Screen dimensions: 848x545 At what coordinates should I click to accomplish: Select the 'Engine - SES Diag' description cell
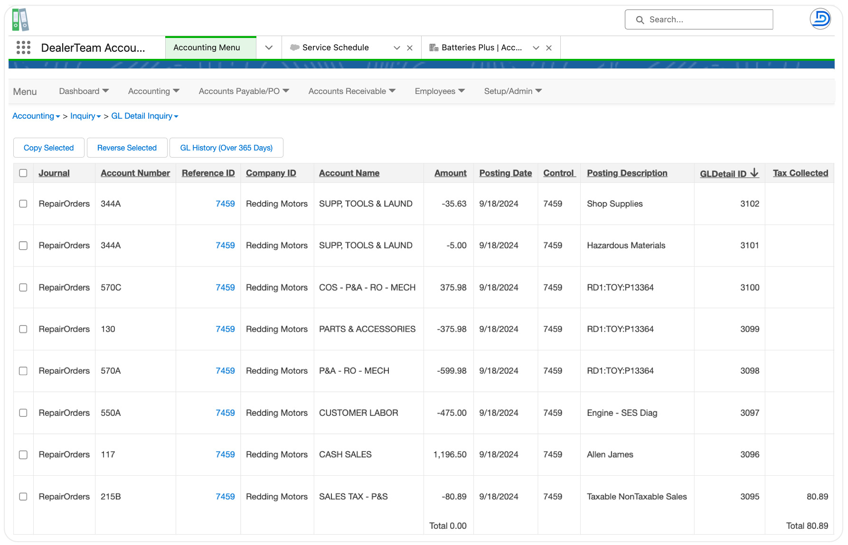coord(622,413)
